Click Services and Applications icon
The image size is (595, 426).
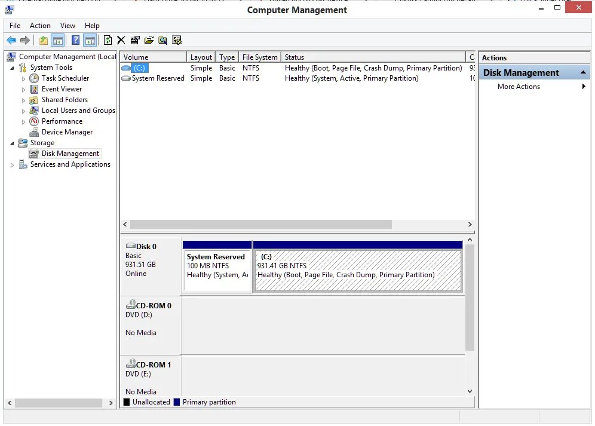pos(23,164)
